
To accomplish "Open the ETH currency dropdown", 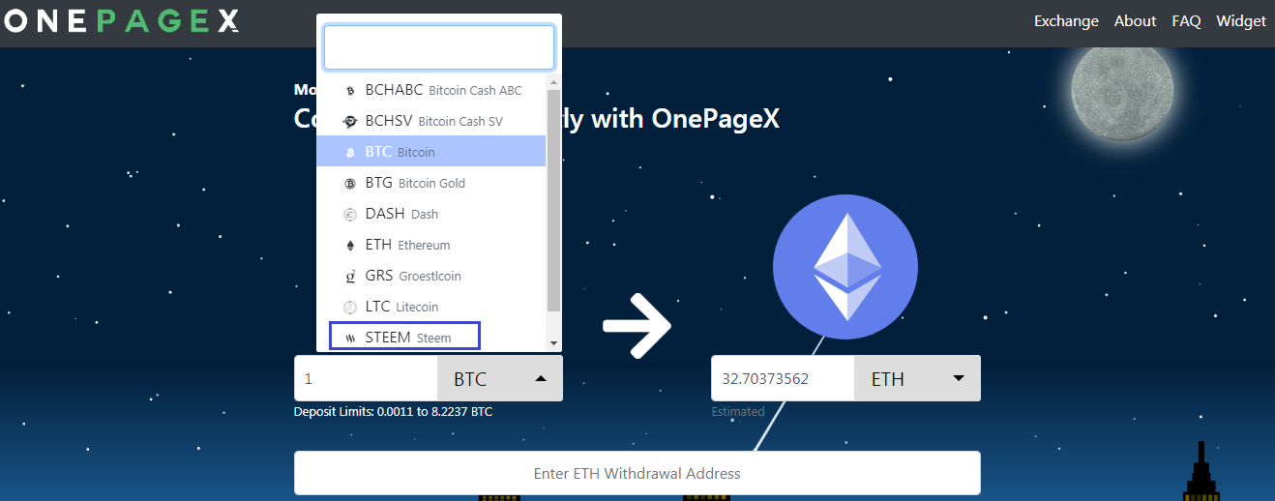I will click(917, 378).
